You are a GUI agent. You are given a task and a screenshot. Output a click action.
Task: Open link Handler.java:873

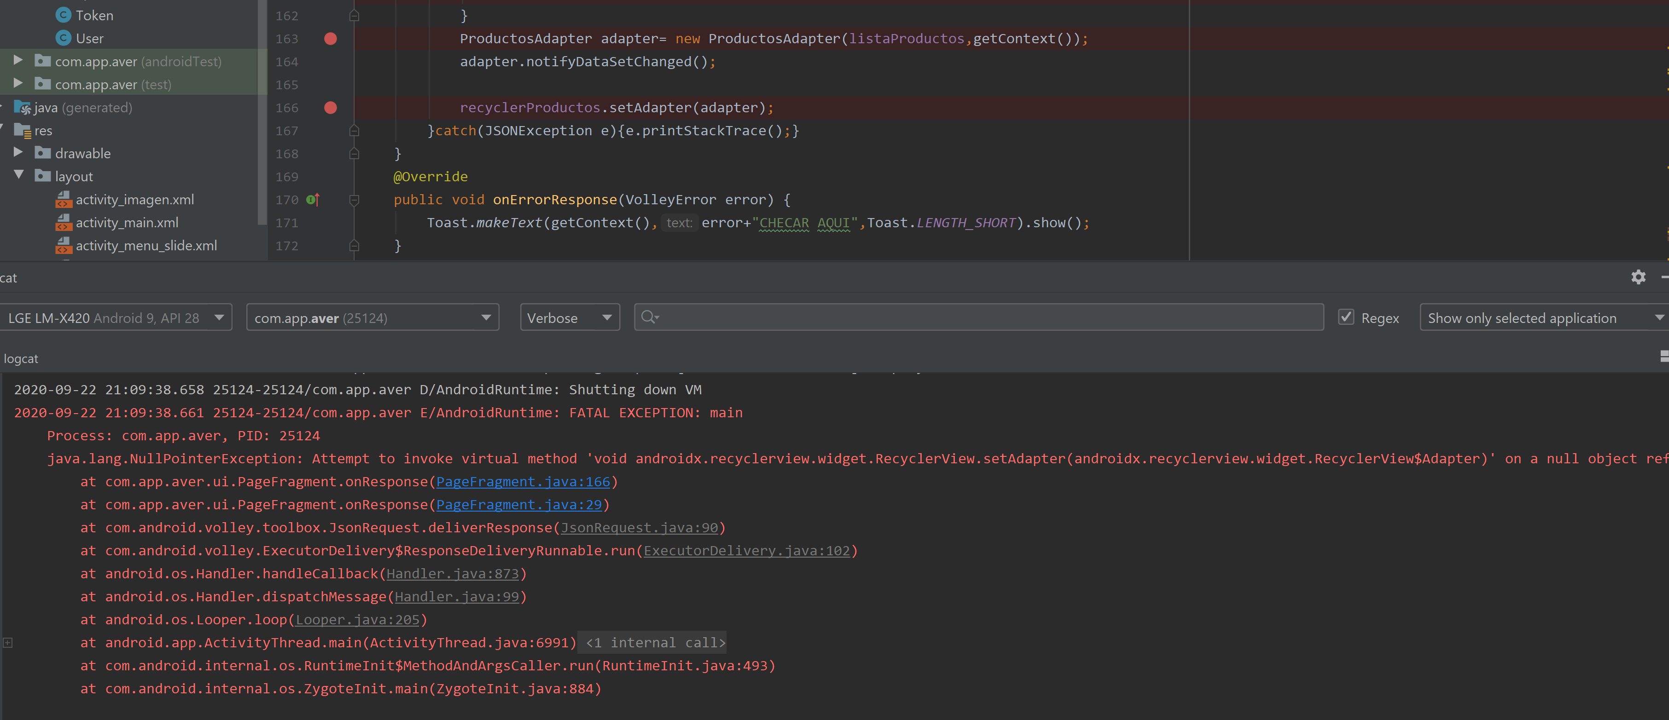pyautogui.click(x=453, y=574)
